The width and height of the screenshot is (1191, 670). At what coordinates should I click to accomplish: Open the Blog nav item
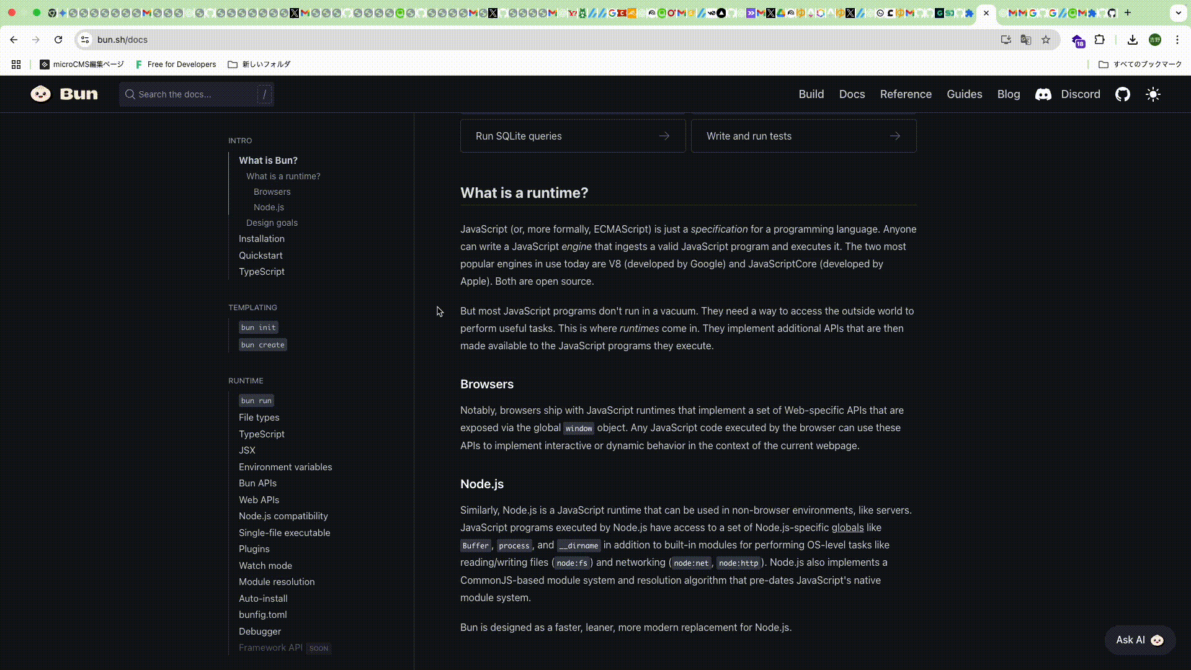coord(1009,94)
